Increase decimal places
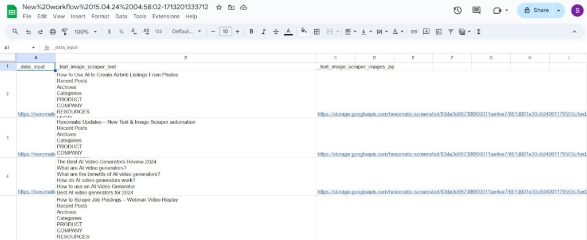The image size is (587, 240). pyautogui.click(x=146, y=32)
